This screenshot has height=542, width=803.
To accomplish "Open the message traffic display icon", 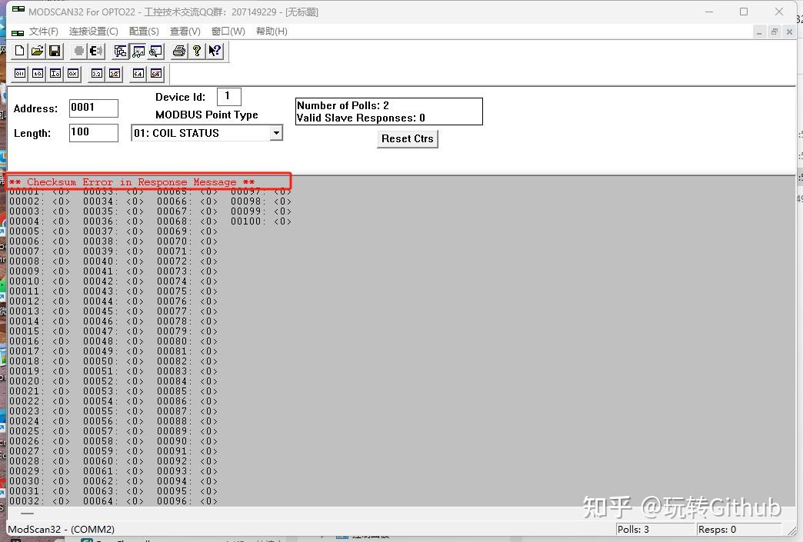I will 155,51.
